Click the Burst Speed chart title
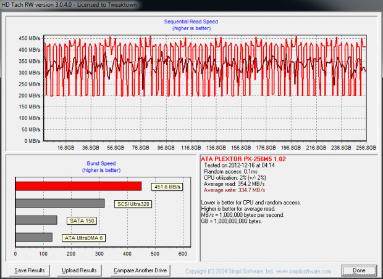Screen dimensions: 383x279 click(101, 164)
